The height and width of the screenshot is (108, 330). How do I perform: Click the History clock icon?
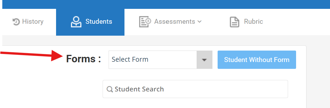[x=16, y=22]
